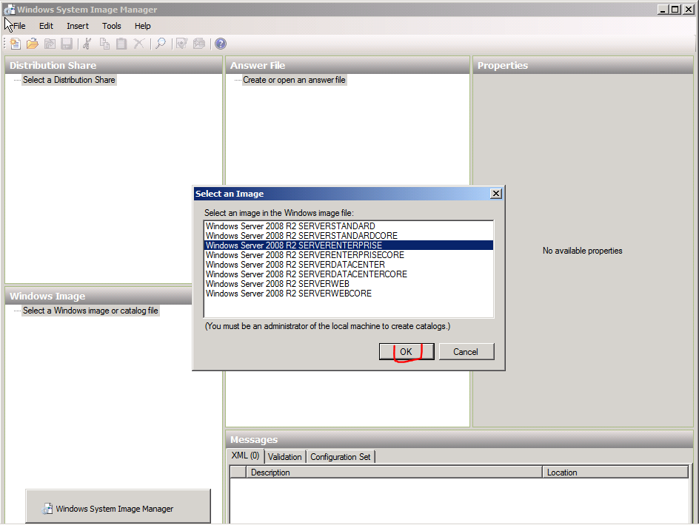Click the Copy toolbar icon
The image size is (699, 525).
click(x=104, y=44)
